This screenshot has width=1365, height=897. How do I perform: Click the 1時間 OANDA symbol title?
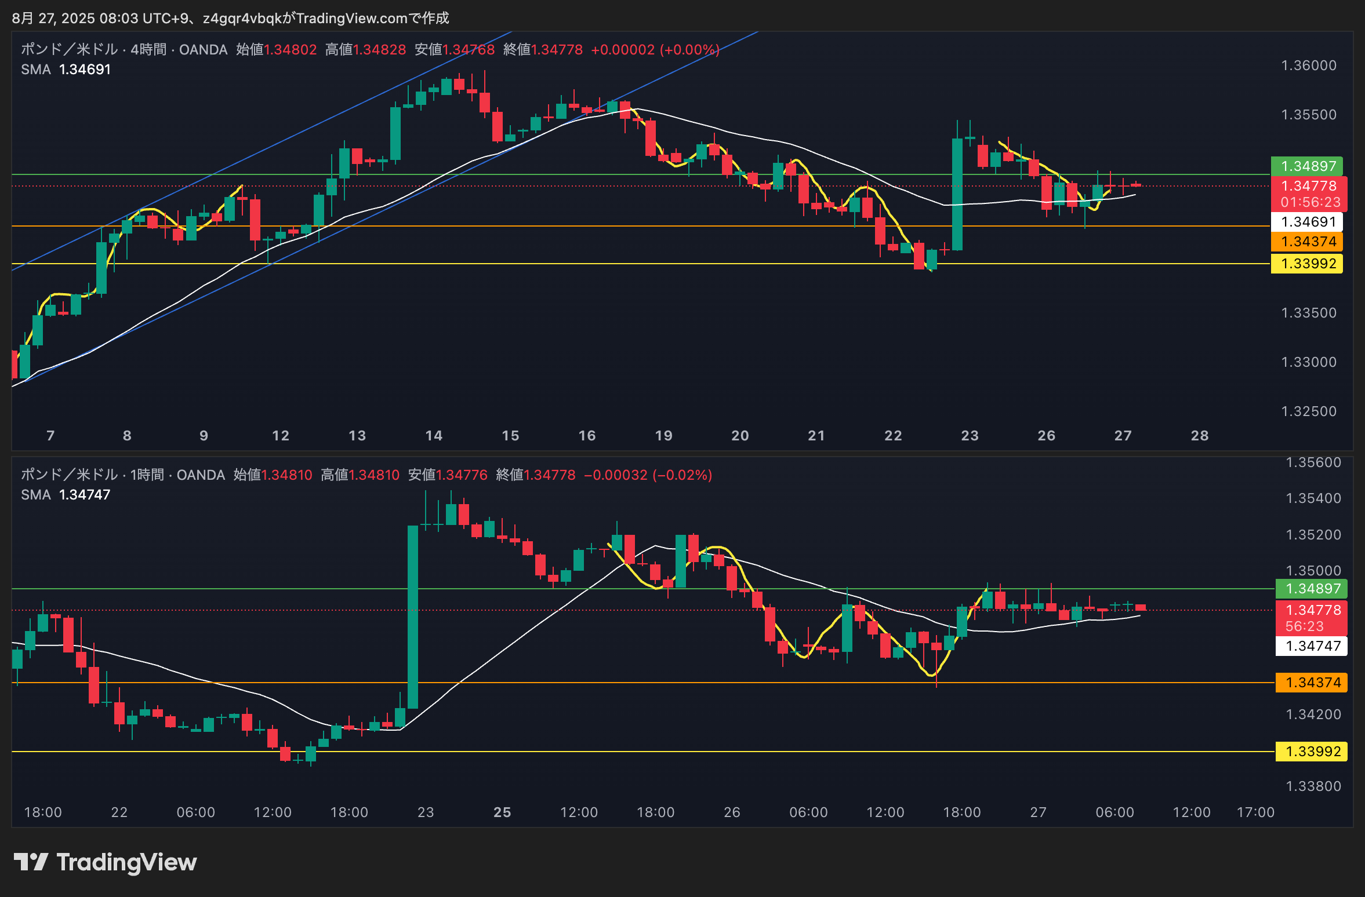point(123,475)
